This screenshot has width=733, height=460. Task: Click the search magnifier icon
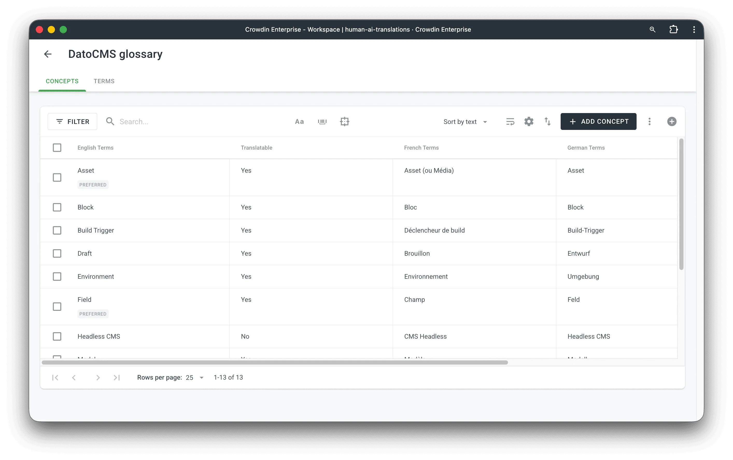(110, 121)
